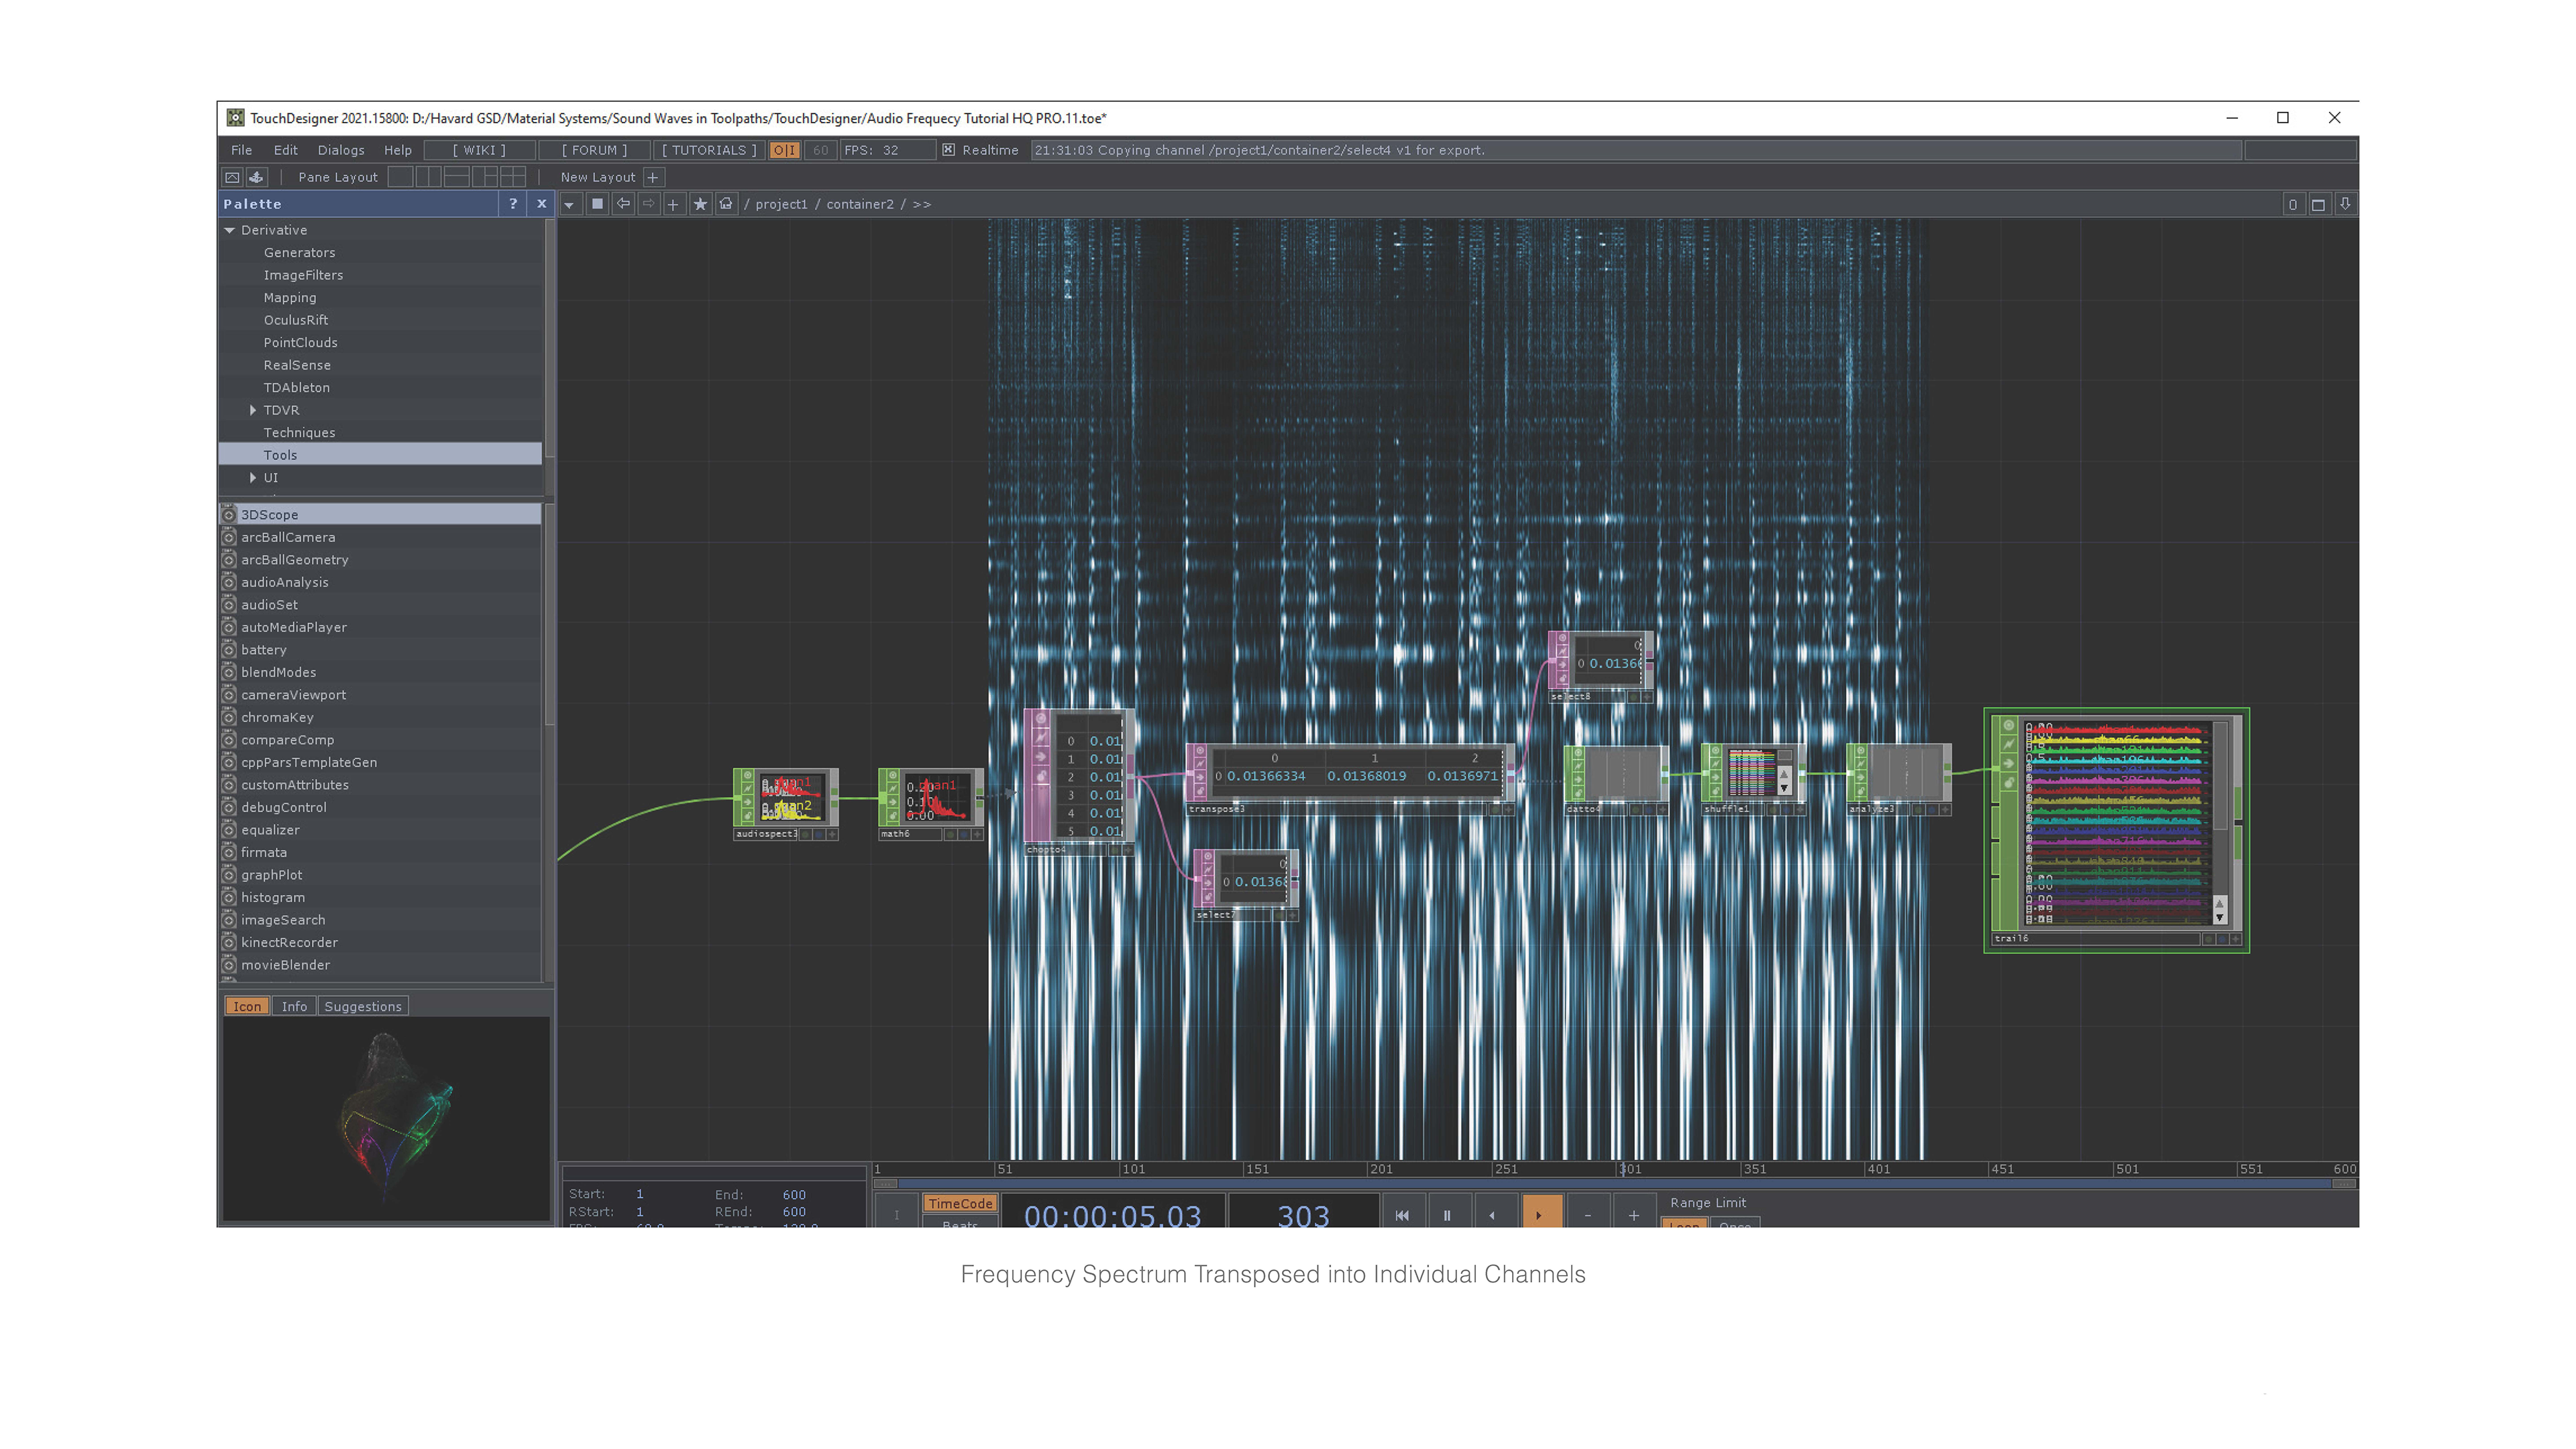Click the square pane icon in path bar
The image size is (2576, 1449).
[x=597, y=204]
